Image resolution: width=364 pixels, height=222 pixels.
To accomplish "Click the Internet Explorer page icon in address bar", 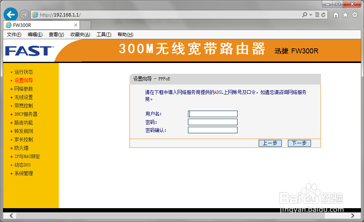I will click(35, 15).
